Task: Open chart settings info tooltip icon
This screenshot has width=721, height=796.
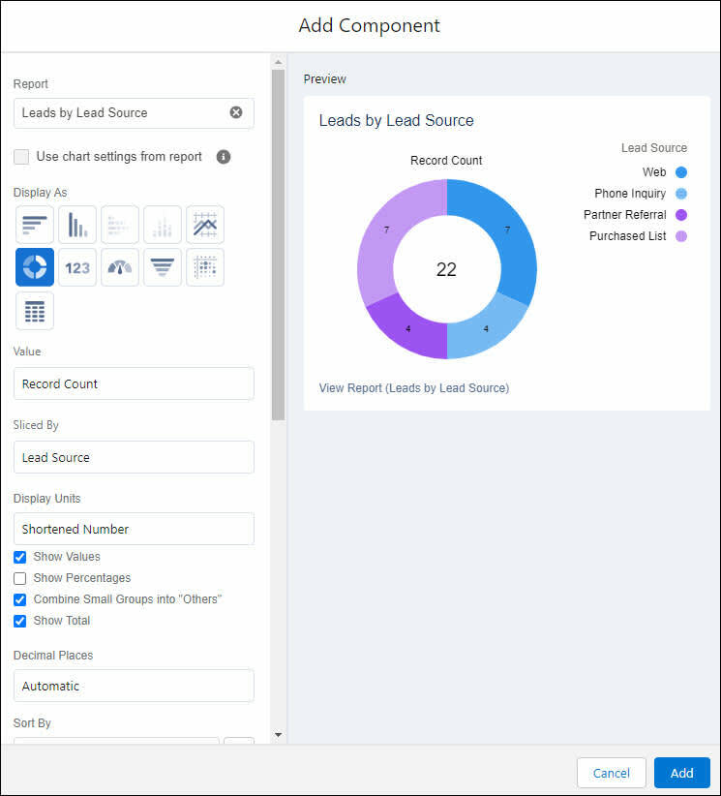Action: [224, 157]
